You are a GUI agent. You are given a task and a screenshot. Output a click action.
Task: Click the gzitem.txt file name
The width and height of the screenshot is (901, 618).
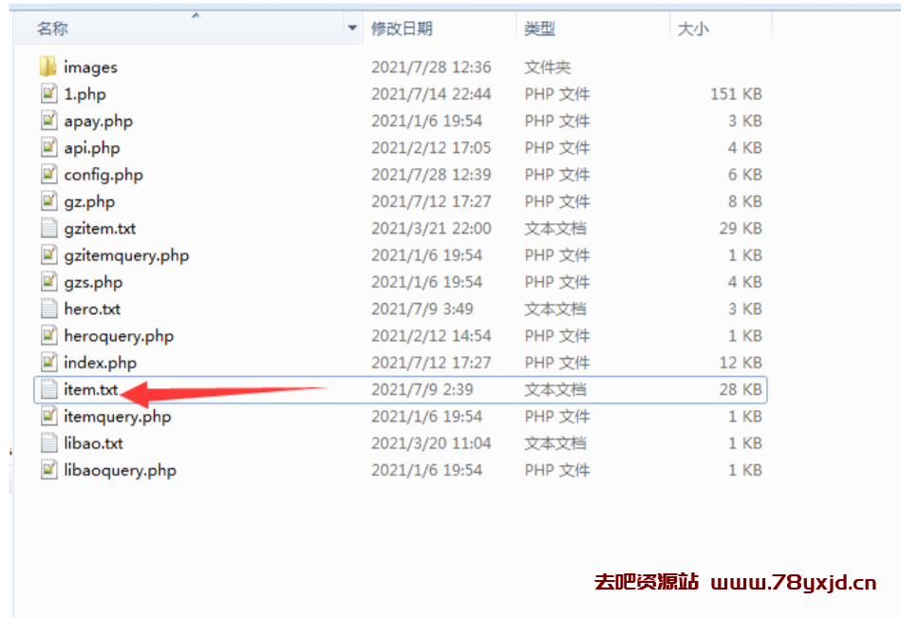pos(100,229)
